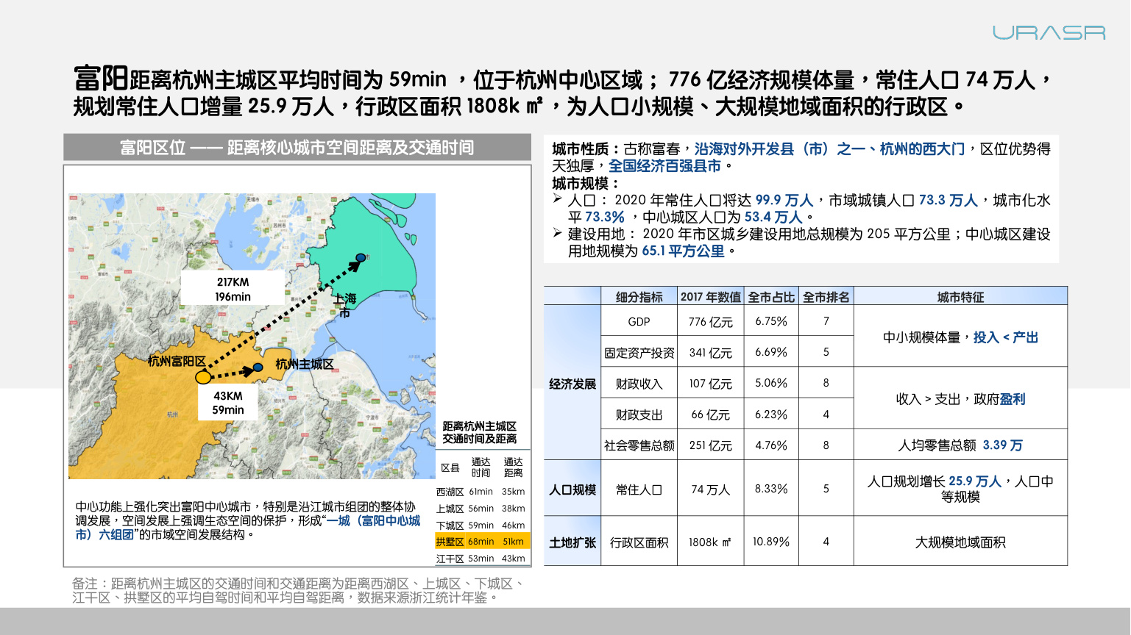Select the 上城区 row in distance table
1131x635 pixels.
pyautogui.click(x=482, y=509)
